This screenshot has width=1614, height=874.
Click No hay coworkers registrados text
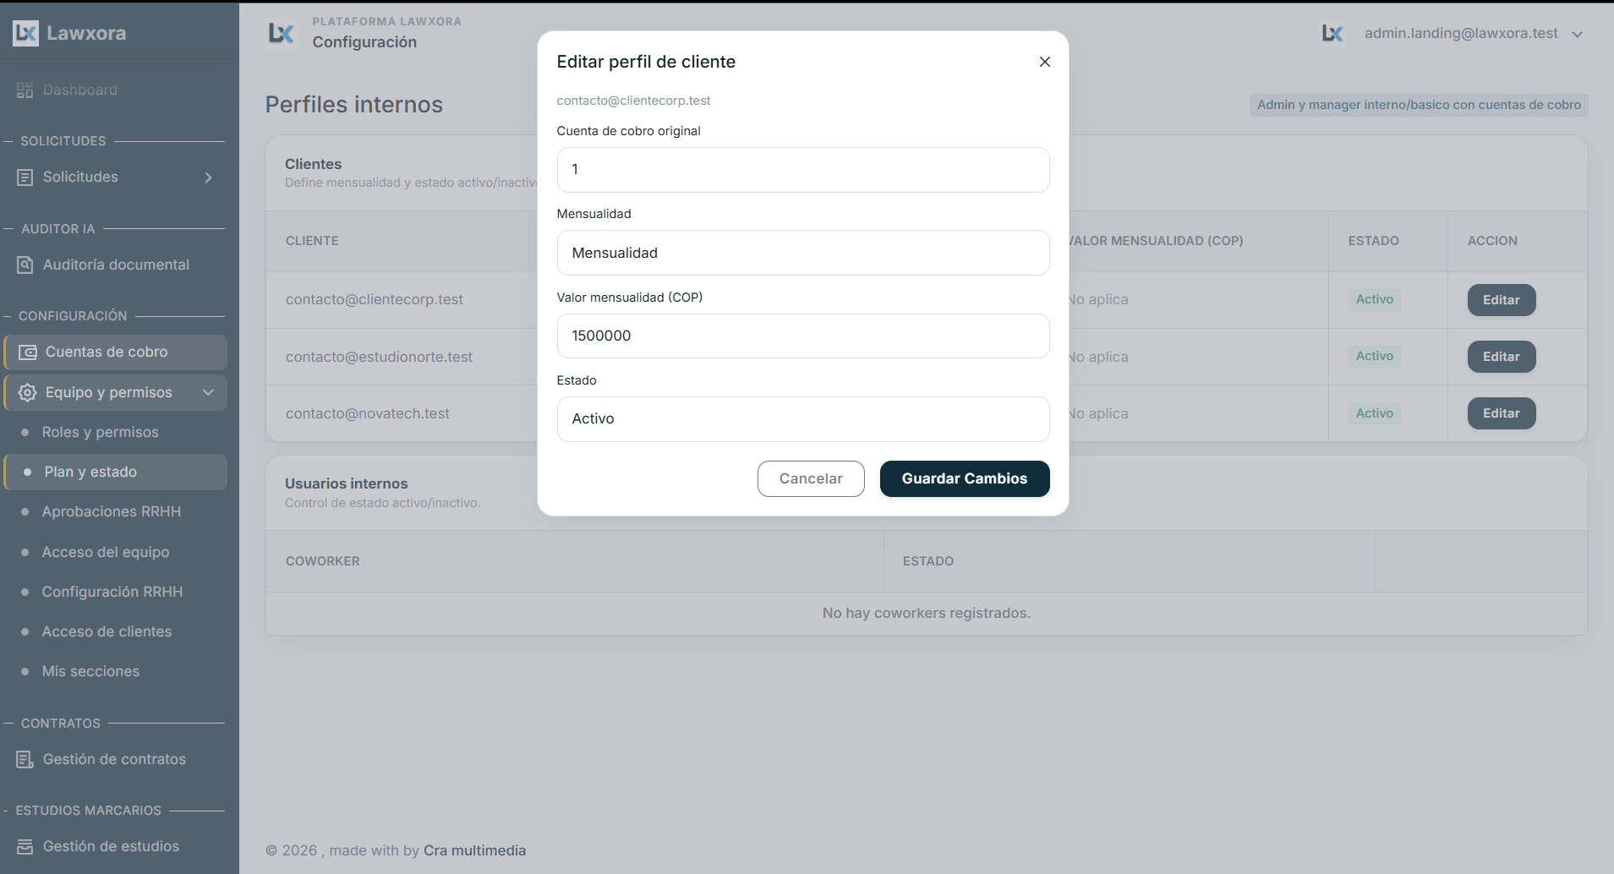927,614
